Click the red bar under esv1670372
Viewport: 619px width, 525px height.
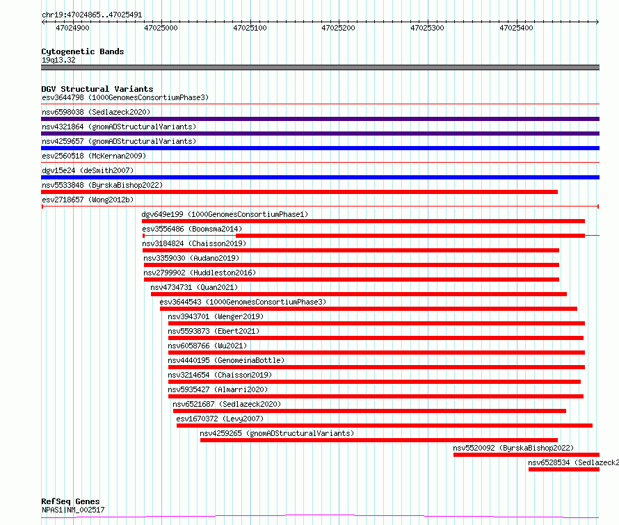pos(385,426)
